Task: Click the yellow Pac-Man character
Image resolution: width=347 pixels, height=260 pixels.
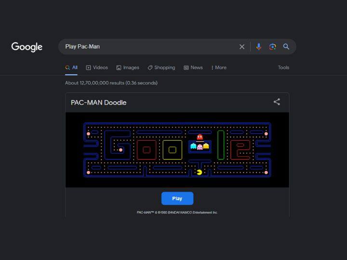Action: click(199, 172)
